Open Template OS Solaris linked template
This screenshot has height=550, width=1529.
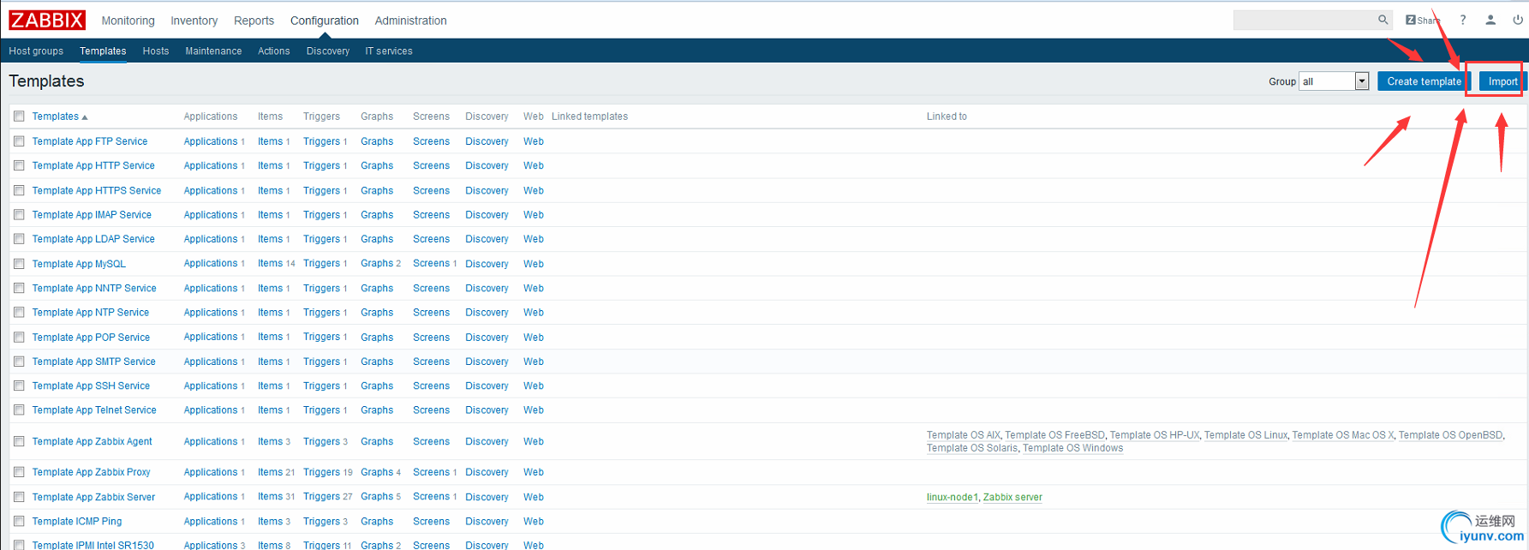pyautogui.click(x=972, y=448)
